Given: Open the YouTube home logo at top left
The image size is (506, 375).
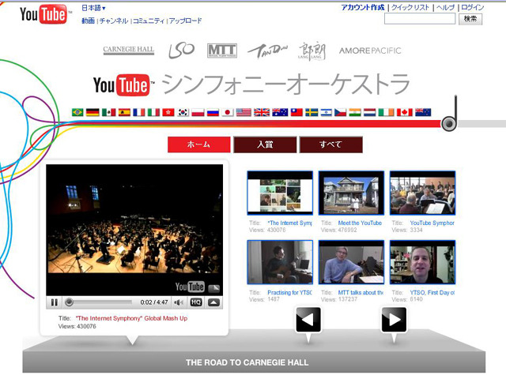Looking at the screenshot, I should [44, 14].
